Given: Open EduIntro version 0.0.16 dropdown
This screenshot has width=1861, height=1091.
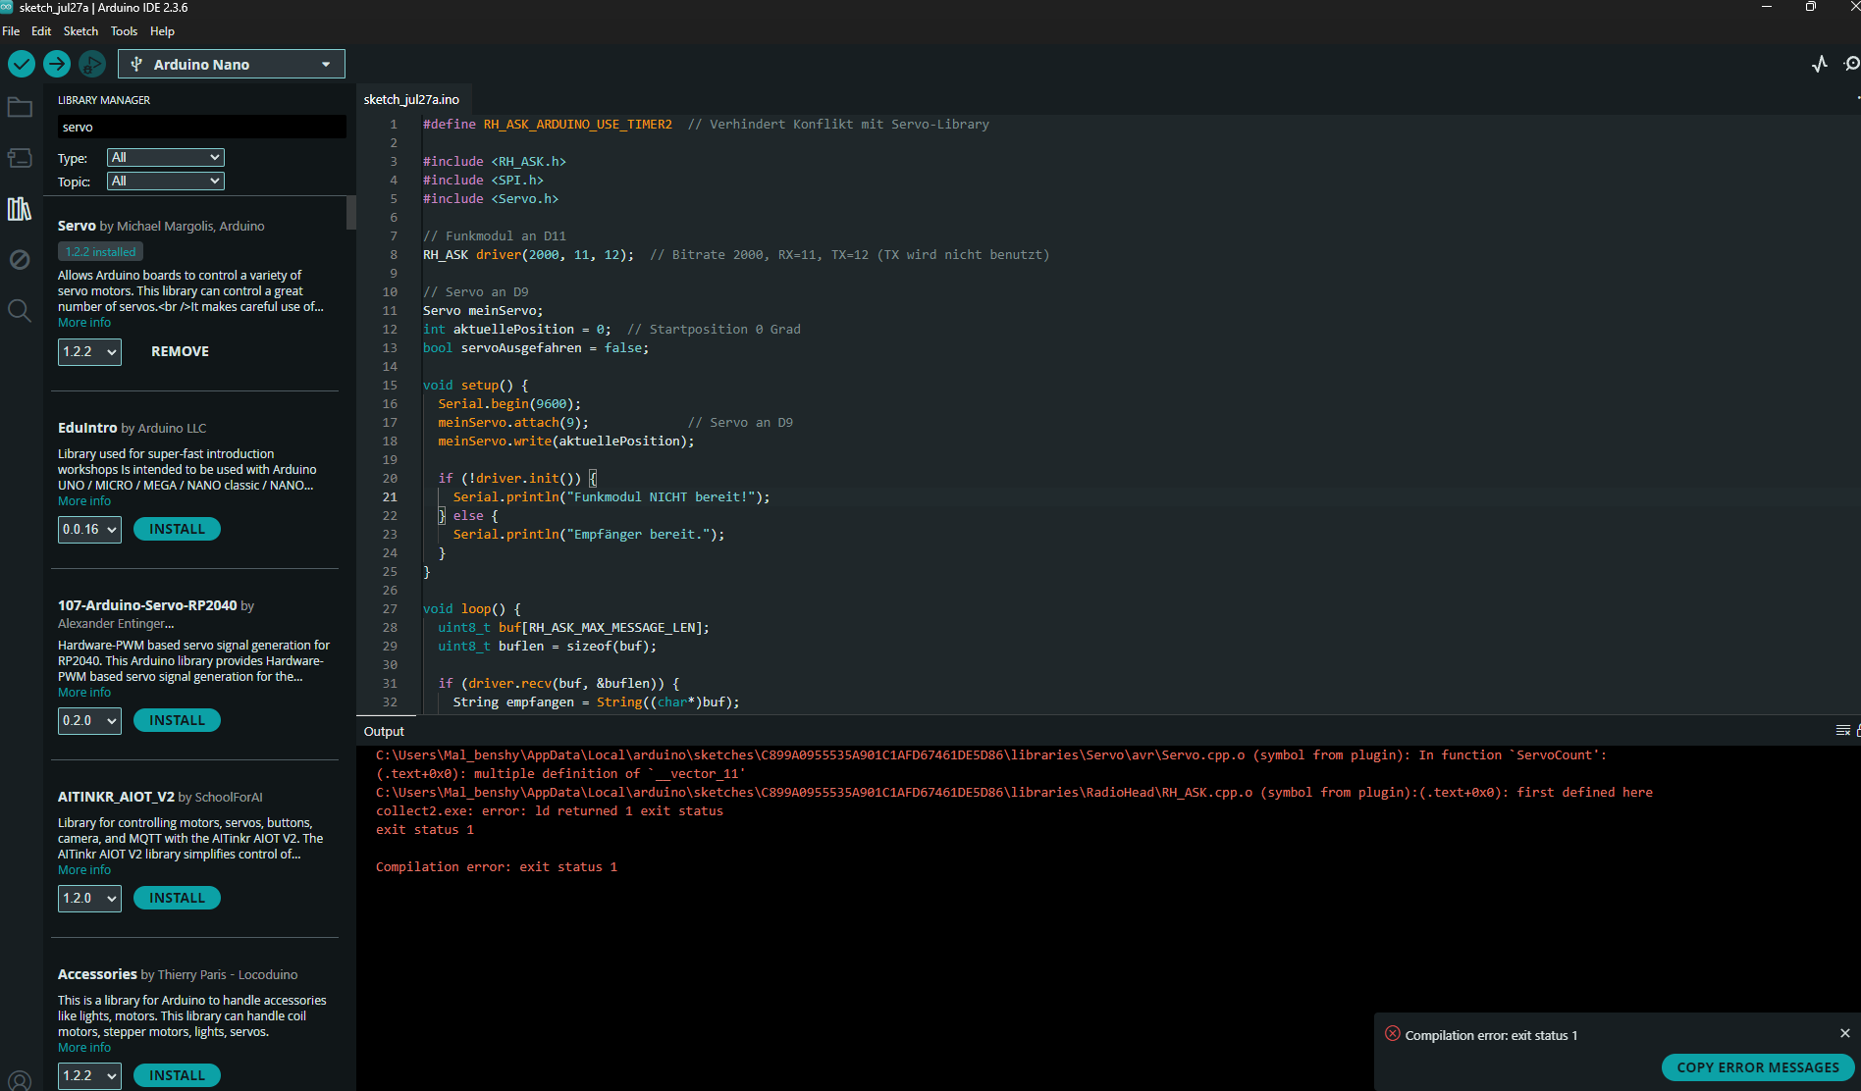Looking at the screenshot, I should pyautogui.click(x=89, y=529).
